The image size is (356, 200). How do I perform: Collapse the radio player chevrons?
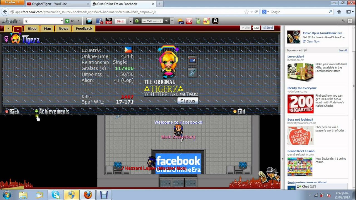point(172,21)
